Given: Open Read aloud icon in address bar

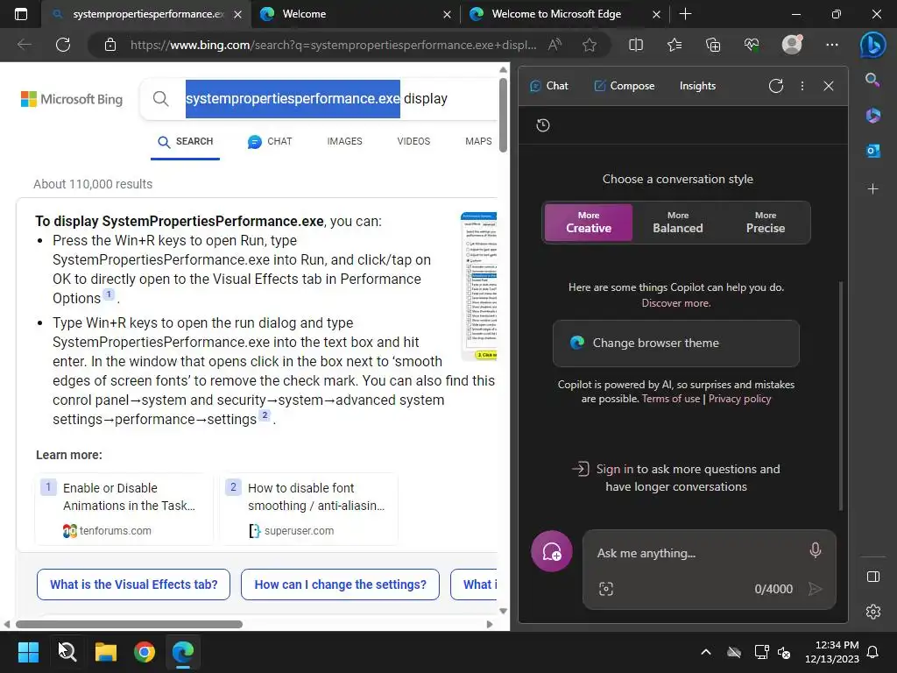Looking at the screenshot, I should click(554, 45).
